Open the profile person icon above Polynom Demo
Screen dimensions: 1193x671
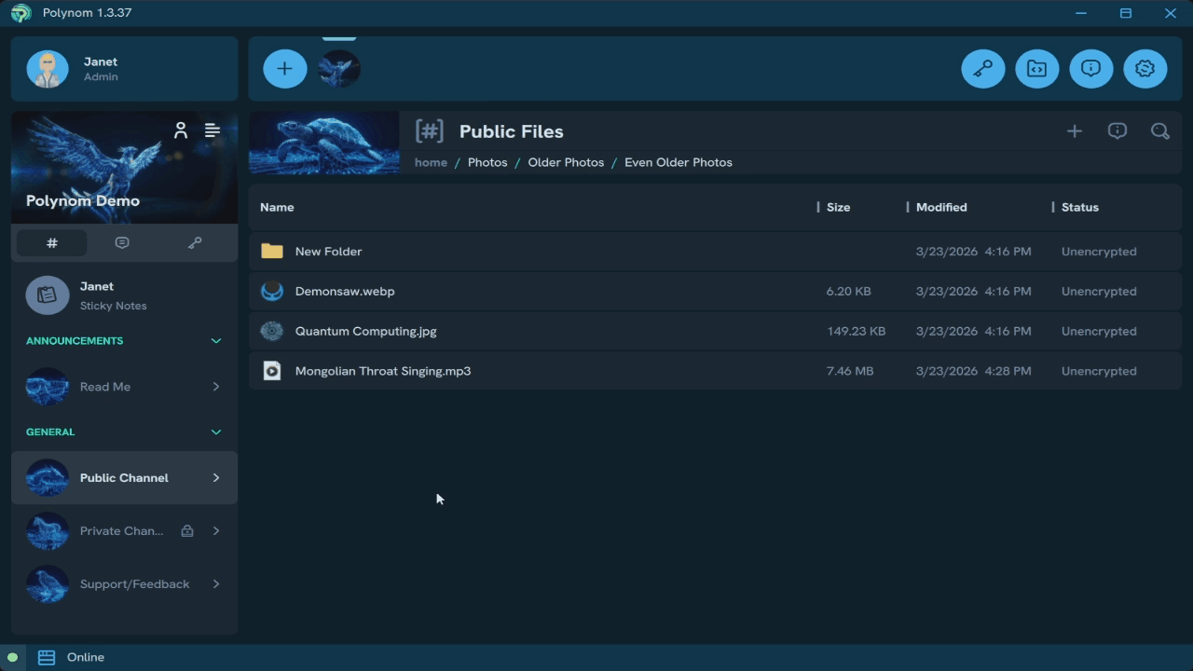181,130
